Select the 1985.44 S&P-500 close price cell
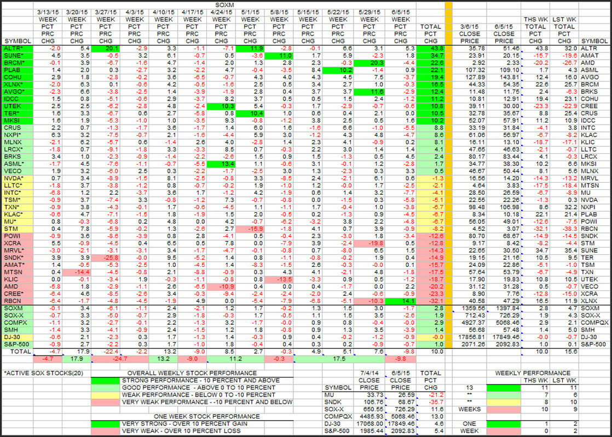 click(x=369, y=431)
